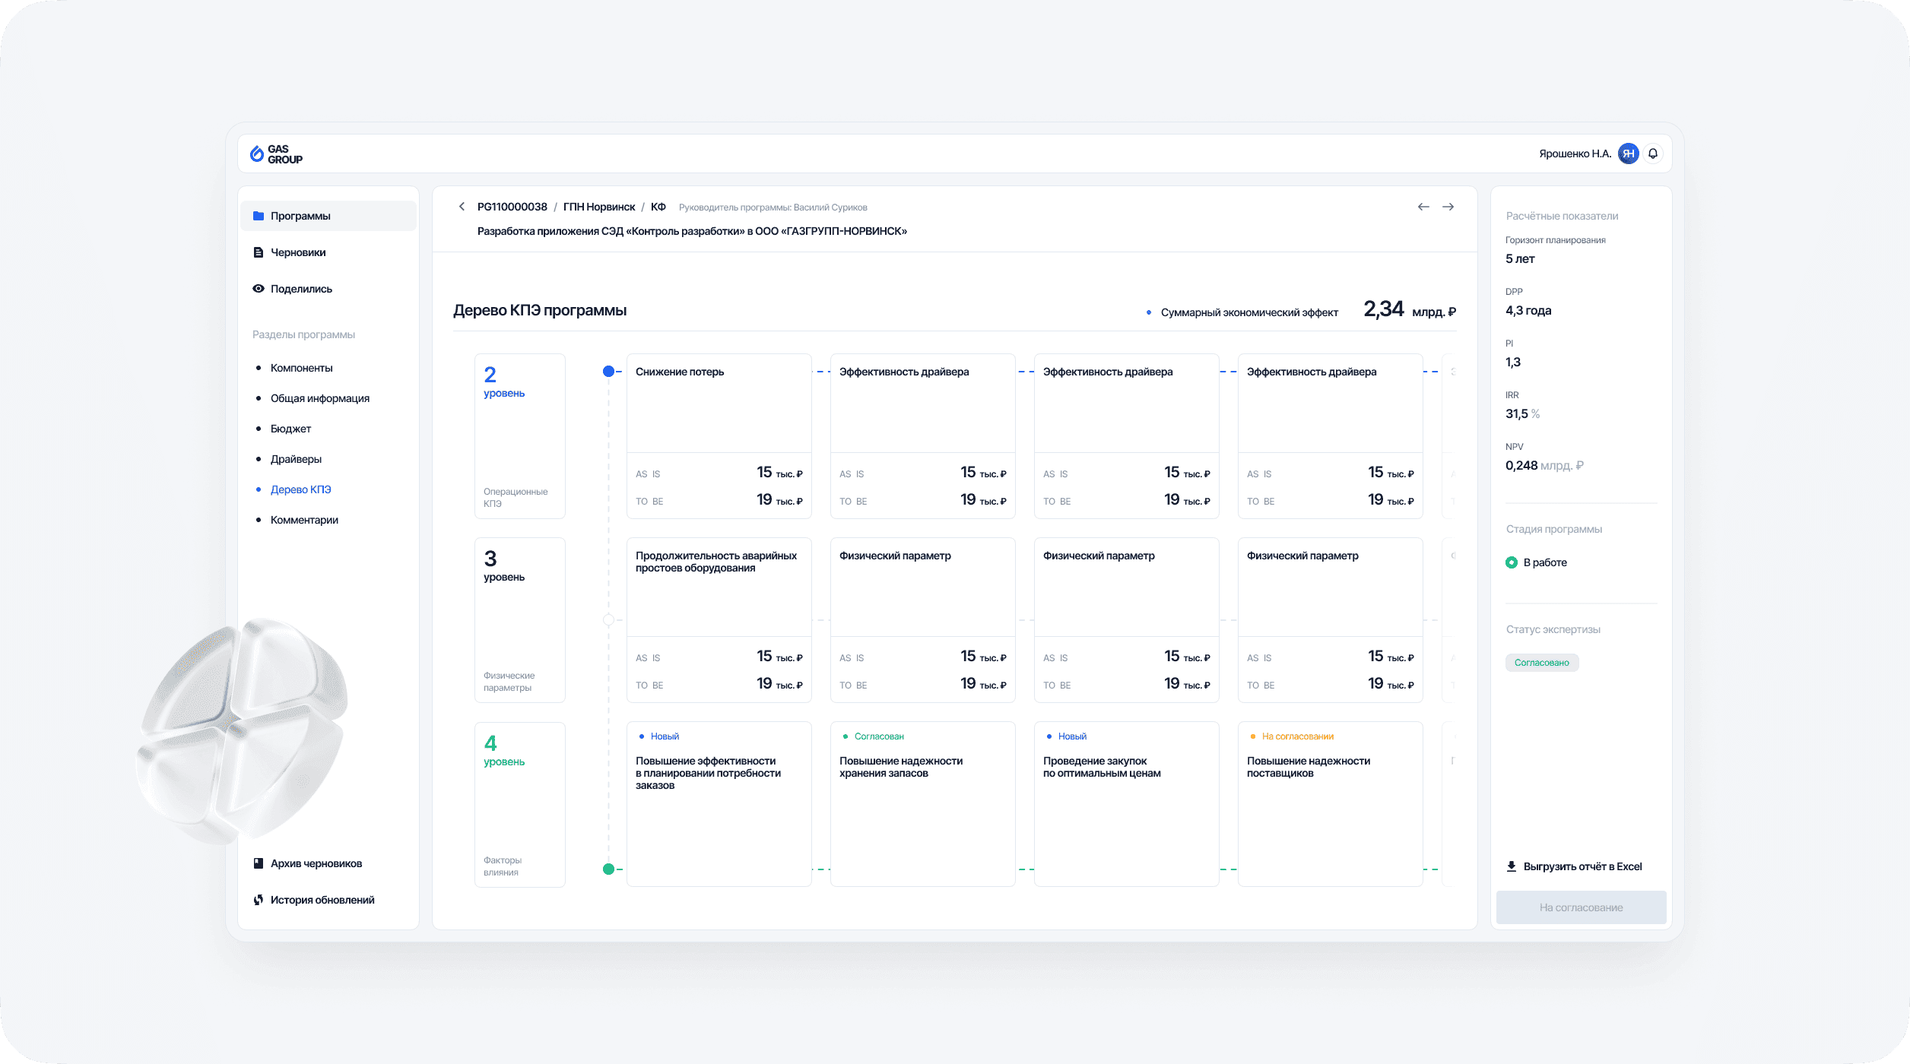
Task: Click the ГПН Норвинск breadcrumb link
Action: pos(599,207)
